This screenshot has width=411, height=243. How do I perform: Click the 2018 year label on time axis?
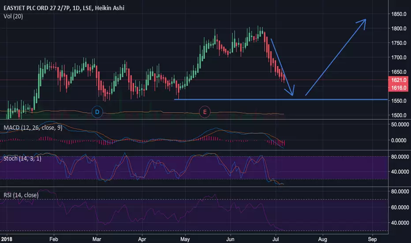click(7, 239)
